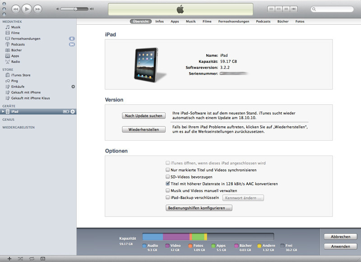Toggle repeat icon in bottom bar
Screen dimensions: 361x262
coord(32,259)
